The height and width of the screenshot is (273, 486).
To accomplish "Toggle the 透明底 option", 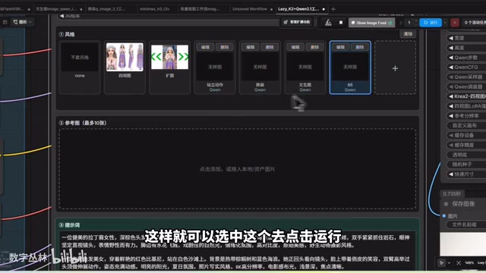I will click(x=465, y=155).
